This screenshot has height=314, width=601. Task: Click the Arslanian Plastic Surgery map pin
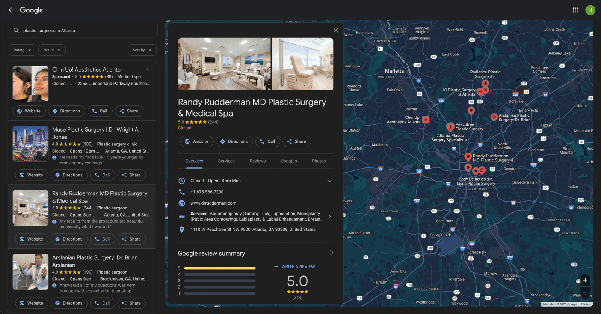pos(494,117)
